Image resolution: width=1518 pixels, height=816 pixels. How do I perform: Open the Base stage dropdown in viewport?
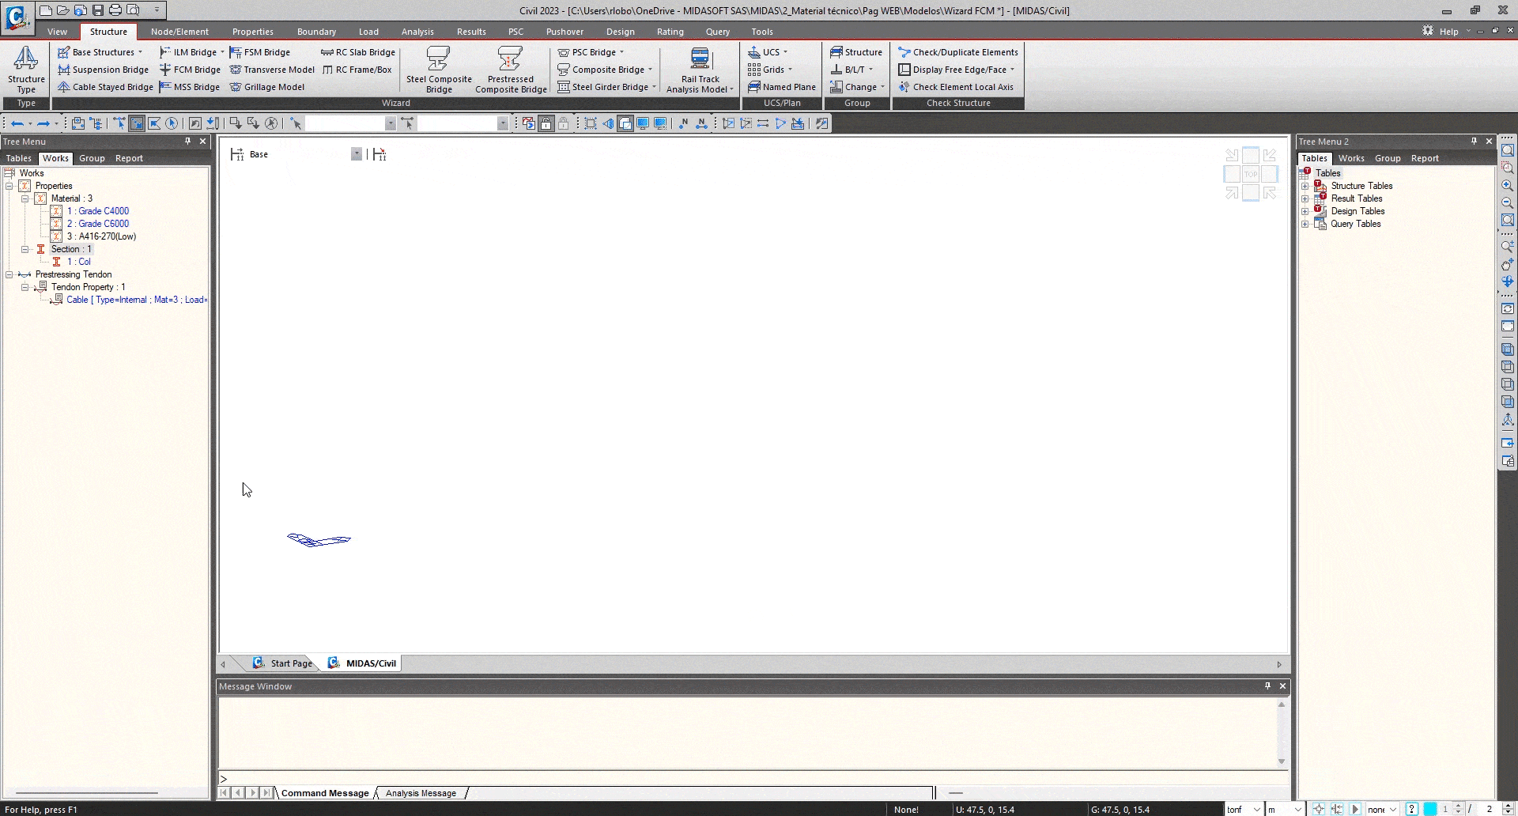click(357, 154)
